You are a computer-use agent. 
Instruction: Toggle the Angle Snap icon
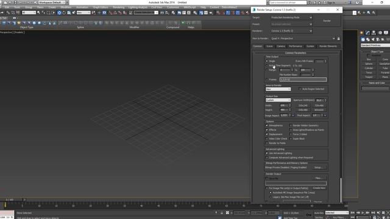tap(115, 12)
